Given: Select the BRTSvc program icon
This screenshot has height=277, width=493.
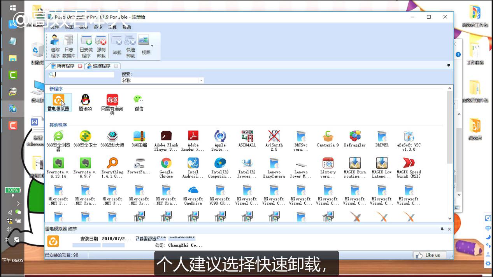Looking at the screenshot, I should [301, 141].
